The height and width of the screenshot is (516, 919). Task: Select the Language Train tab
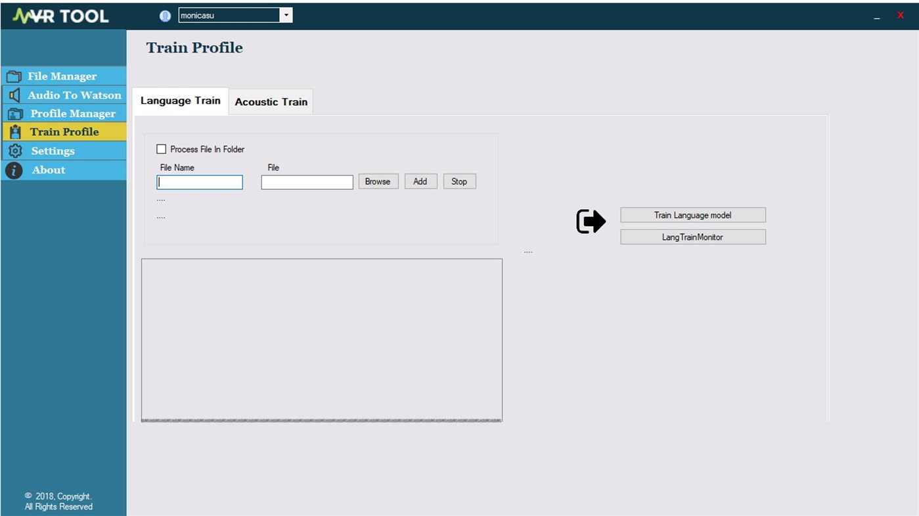pos(180,101)
